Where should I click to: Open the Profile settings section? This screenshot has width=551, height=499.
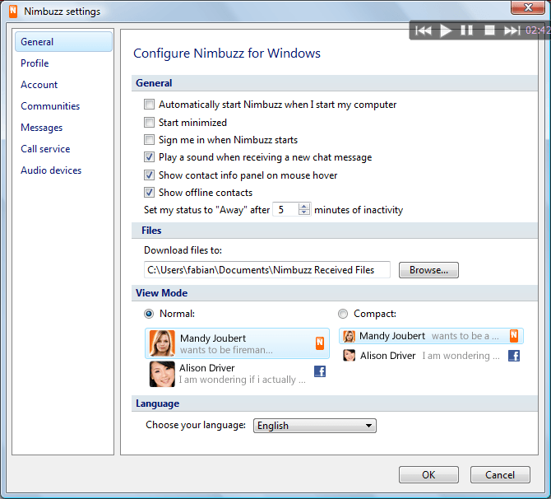35,63
